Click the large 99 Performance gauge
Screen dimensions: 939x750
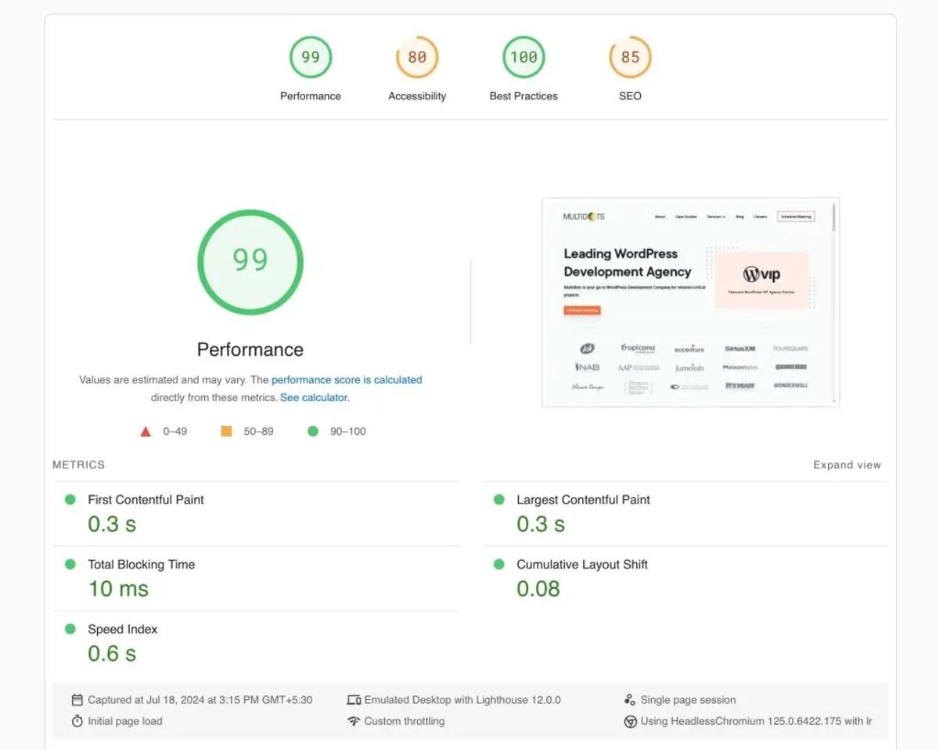tap(250, 262)
